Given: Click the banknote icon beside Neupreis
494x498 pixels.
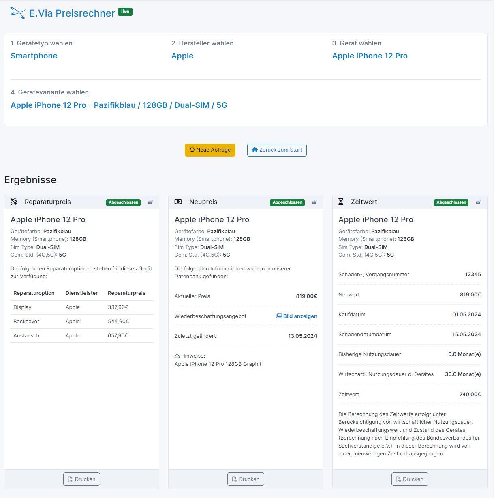Looking at the screenshot, I should point(178,202).
